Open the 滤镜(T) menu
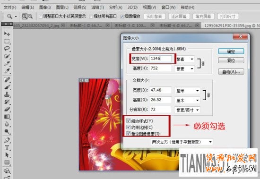The height and width of the screenshot is (179, 260). pos(98,7)
